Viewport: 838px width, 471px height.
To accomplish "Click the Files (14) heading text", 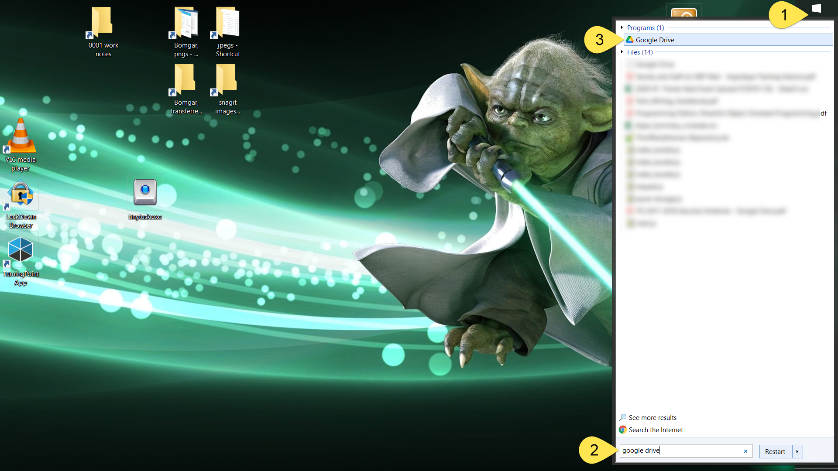I will coord(640,52).
